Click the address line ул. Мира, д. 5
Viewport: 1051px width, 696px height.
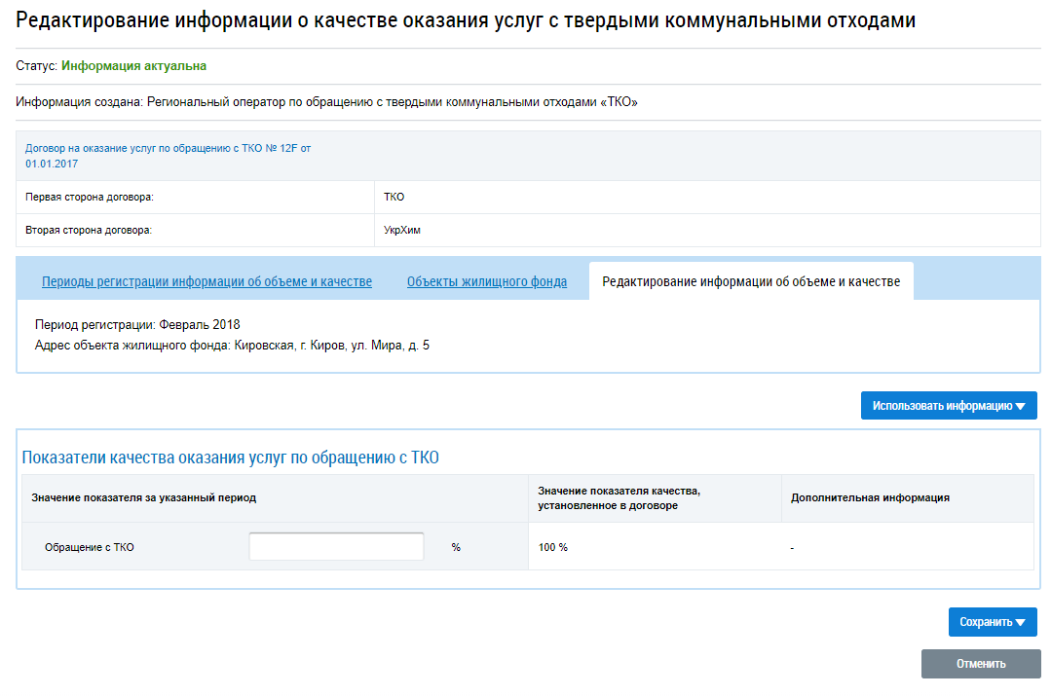(232, 346)
